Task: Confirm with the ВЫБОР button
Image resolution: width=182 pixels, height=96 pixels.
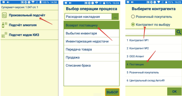Action: tap(112, 92)
